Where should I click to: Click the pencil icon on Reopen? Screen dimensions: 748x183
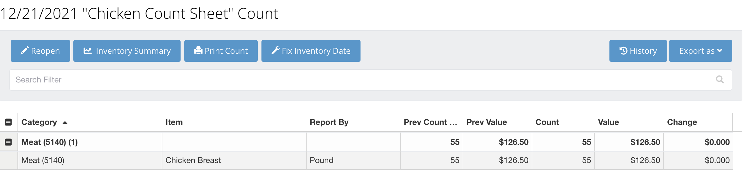pos(24,51)
